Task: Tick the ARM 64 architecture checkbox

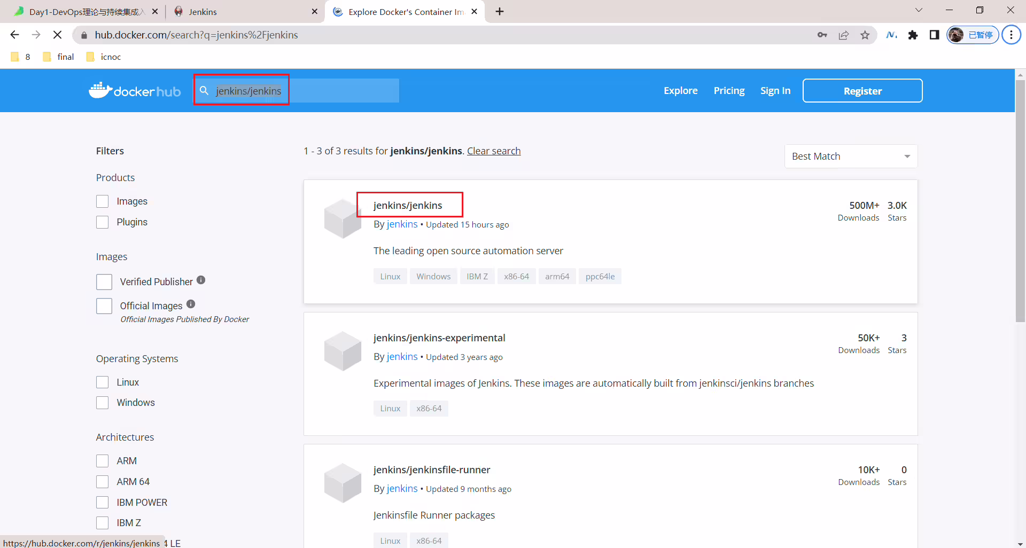Action: pos(102,482)
